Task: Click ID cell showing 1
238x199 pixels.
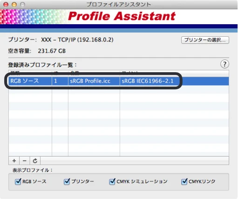Action: (60, 81)
